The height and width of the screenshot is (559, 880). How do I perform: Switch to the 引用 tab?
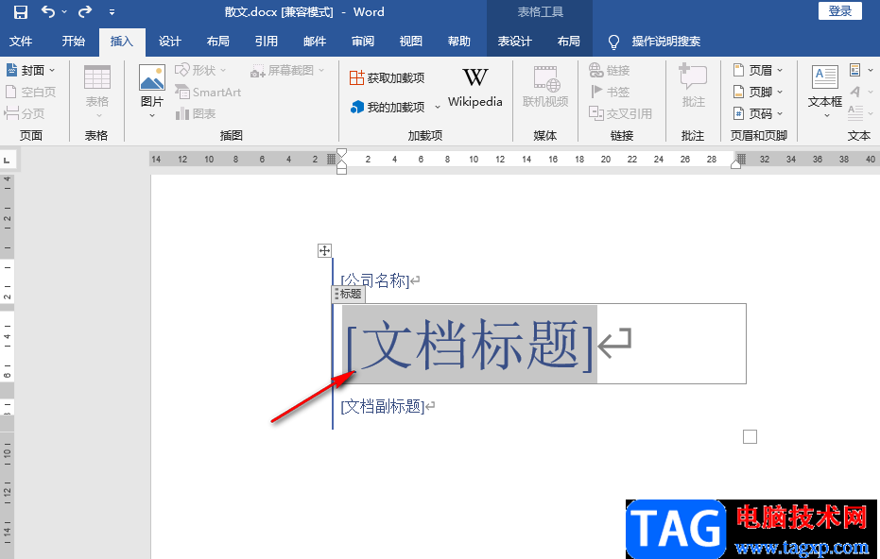[266, 41]
